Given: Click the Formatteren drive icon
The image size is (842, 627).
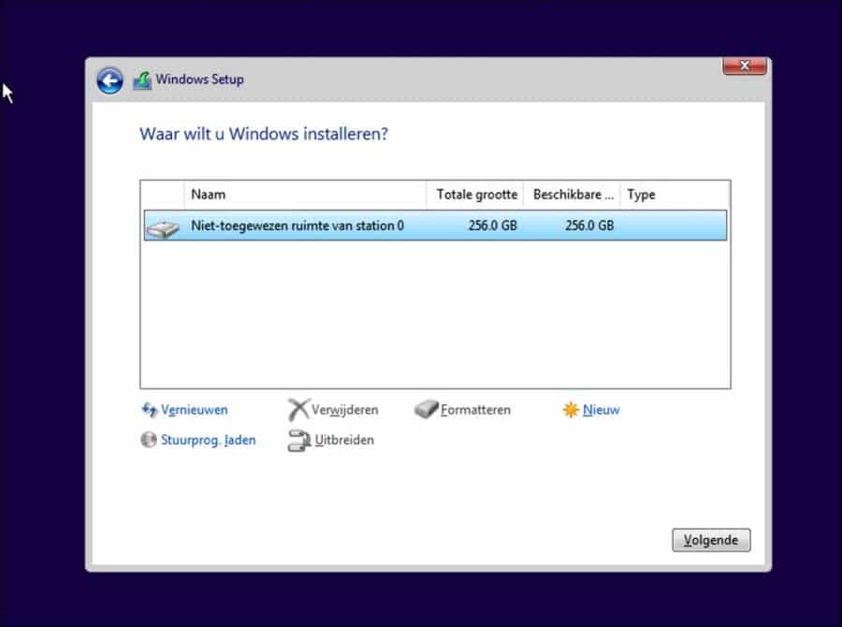Looking at the screenshot, I should point(427,409).
